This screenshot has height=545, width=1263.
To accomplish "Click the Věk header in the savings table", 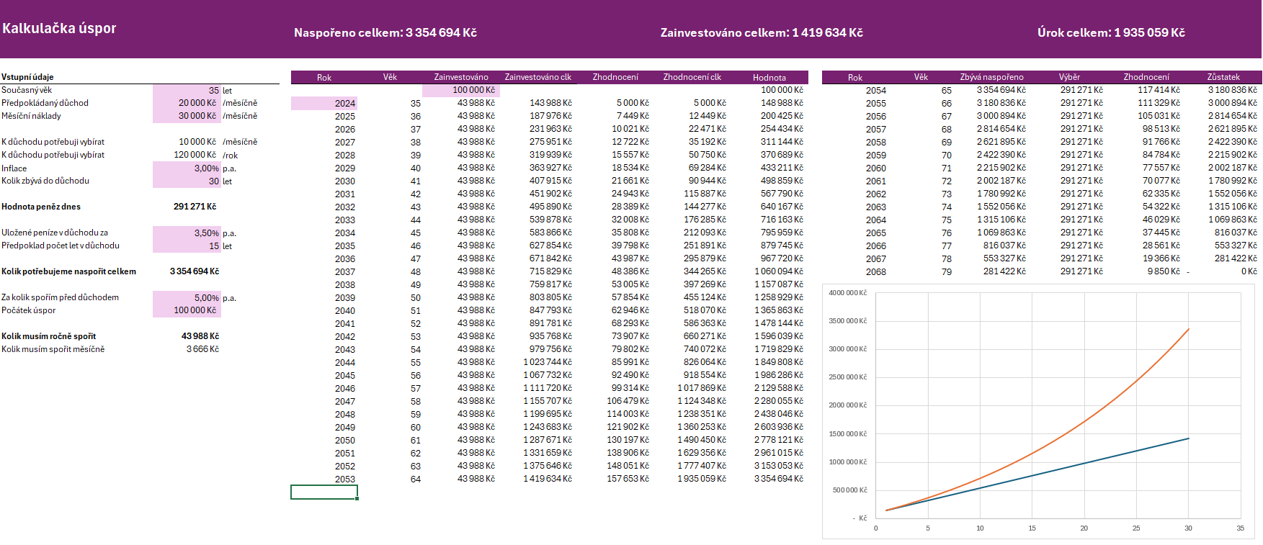I will (390, 77).
